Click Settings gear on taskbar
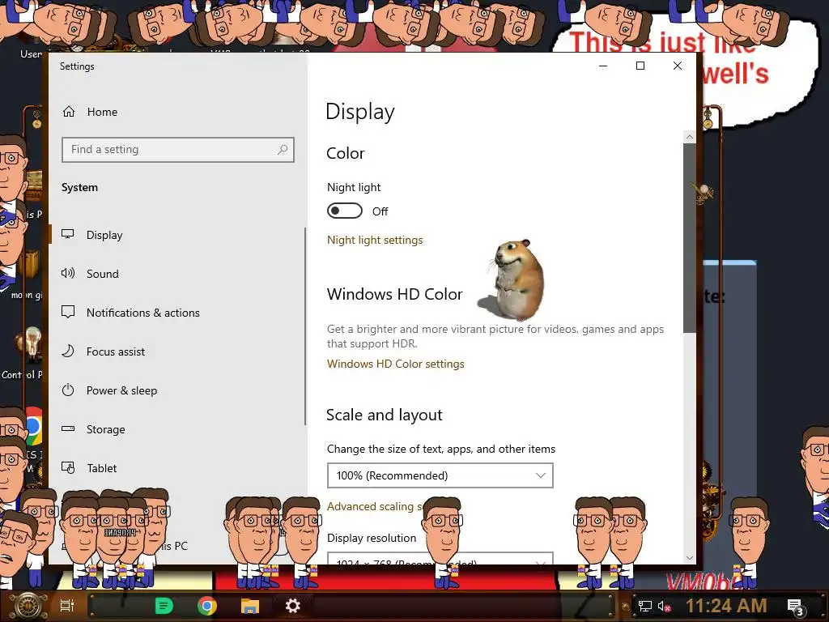The width and height of the screenshot is (829, 622). (x=293, y=606)
